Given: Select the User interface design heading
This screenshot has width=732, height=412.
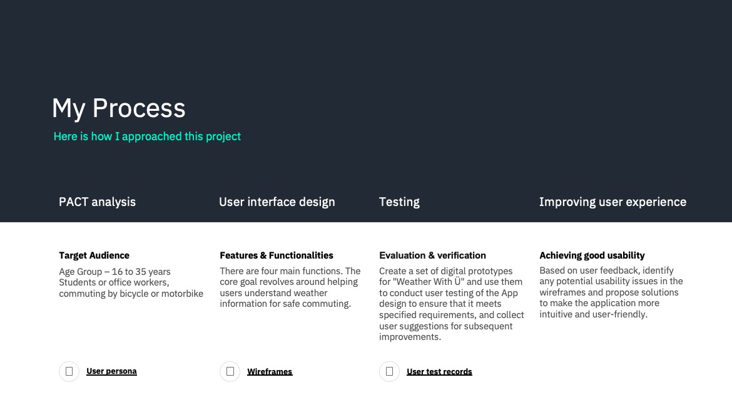Looking at the screenshot, I should [x=277, y=202].
